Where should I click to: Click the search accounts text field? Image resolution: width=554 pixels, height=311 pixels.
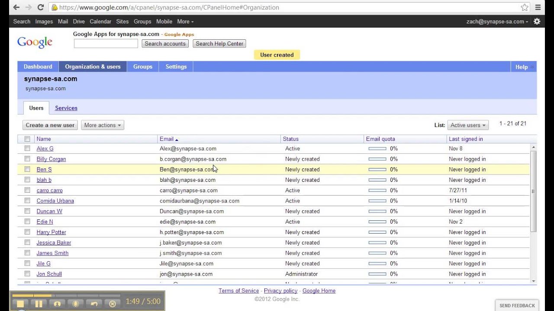(106, 44)
